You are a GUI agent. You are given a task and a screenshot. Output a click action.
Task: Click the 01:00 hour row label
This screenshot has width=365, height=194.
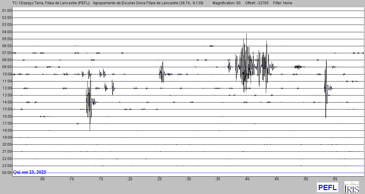click(7, 11)
